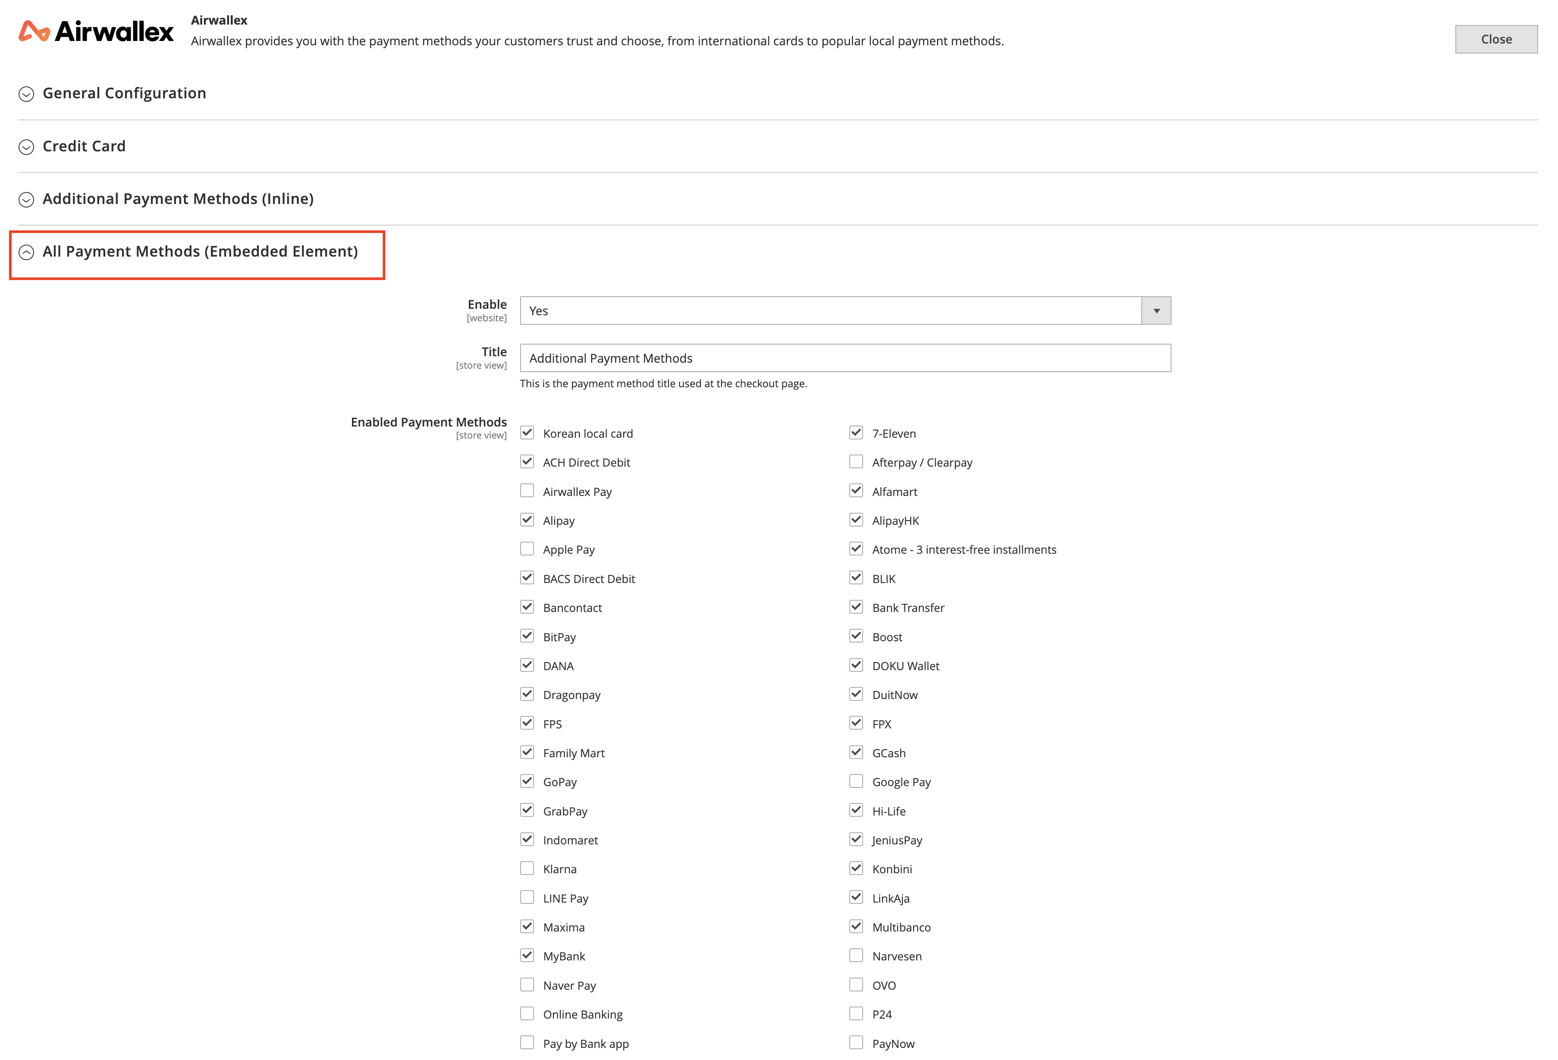1558x1060 pixels.
Task: Enable the OVO checkbox
Action: tap(856, 985)
